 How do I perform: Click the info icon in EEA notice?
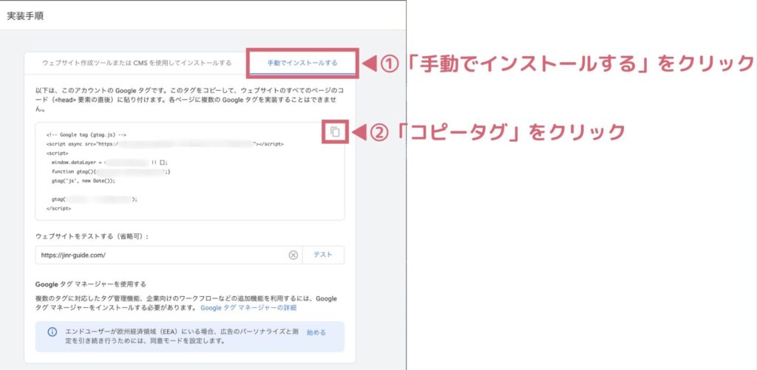coord(52,332)
